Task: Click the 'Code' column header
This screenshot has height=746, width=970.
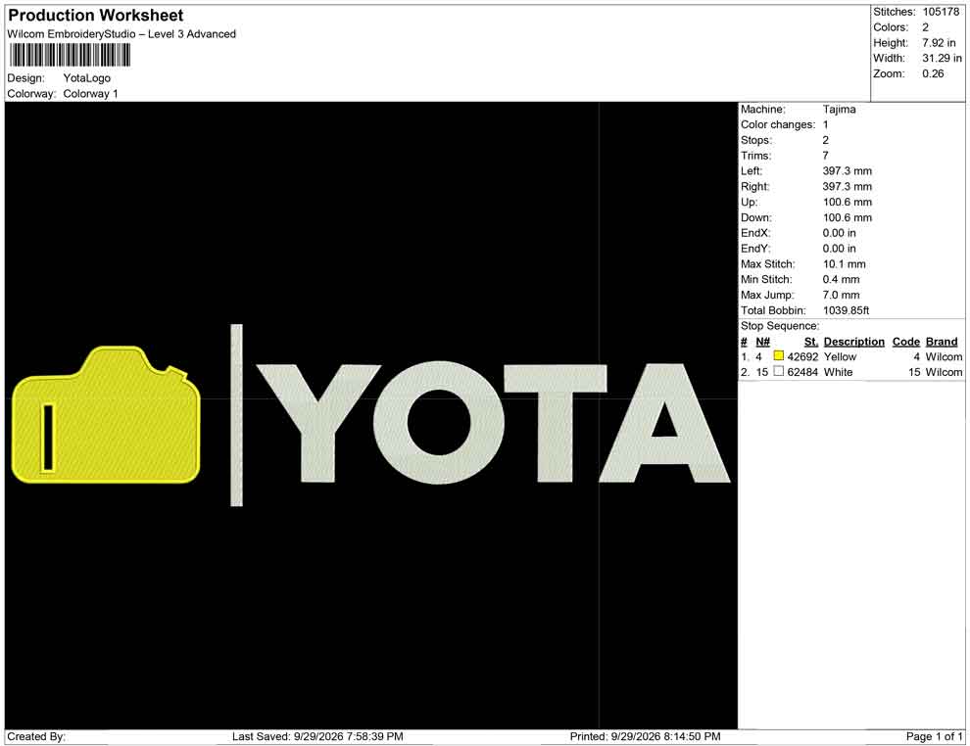Action: (906, 342)
